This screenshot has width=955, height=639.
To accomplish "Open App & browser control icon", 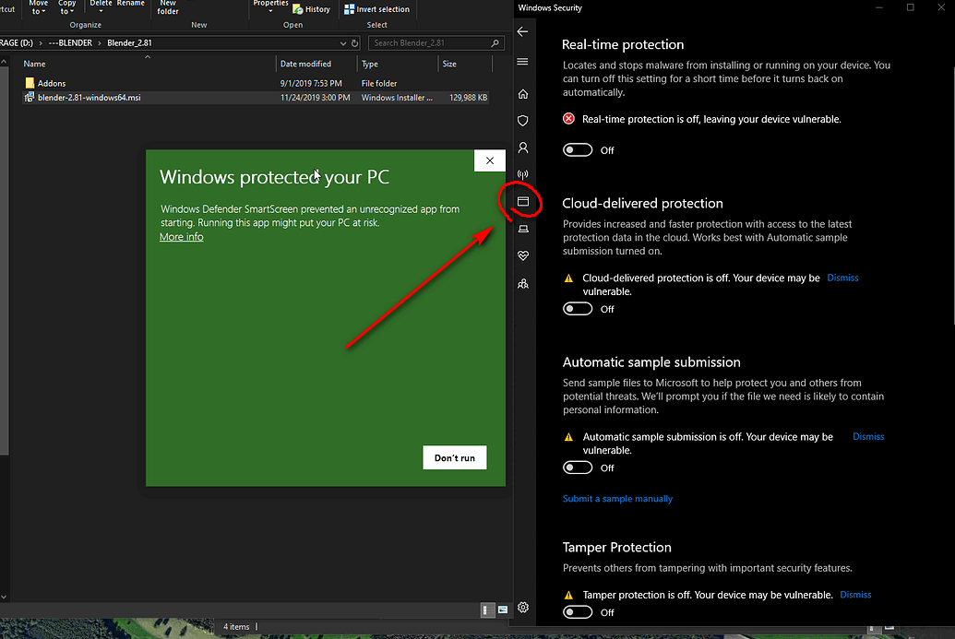I will point(522,201).
